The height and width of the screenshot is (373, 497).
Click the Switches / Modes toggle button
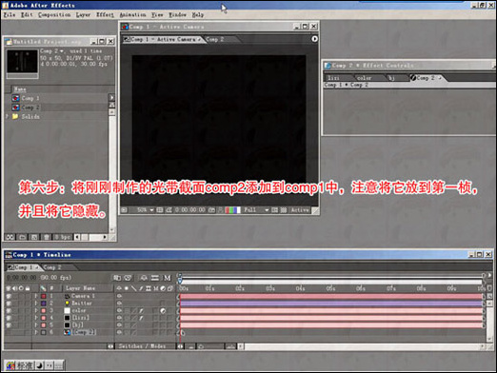coord(142,346)
